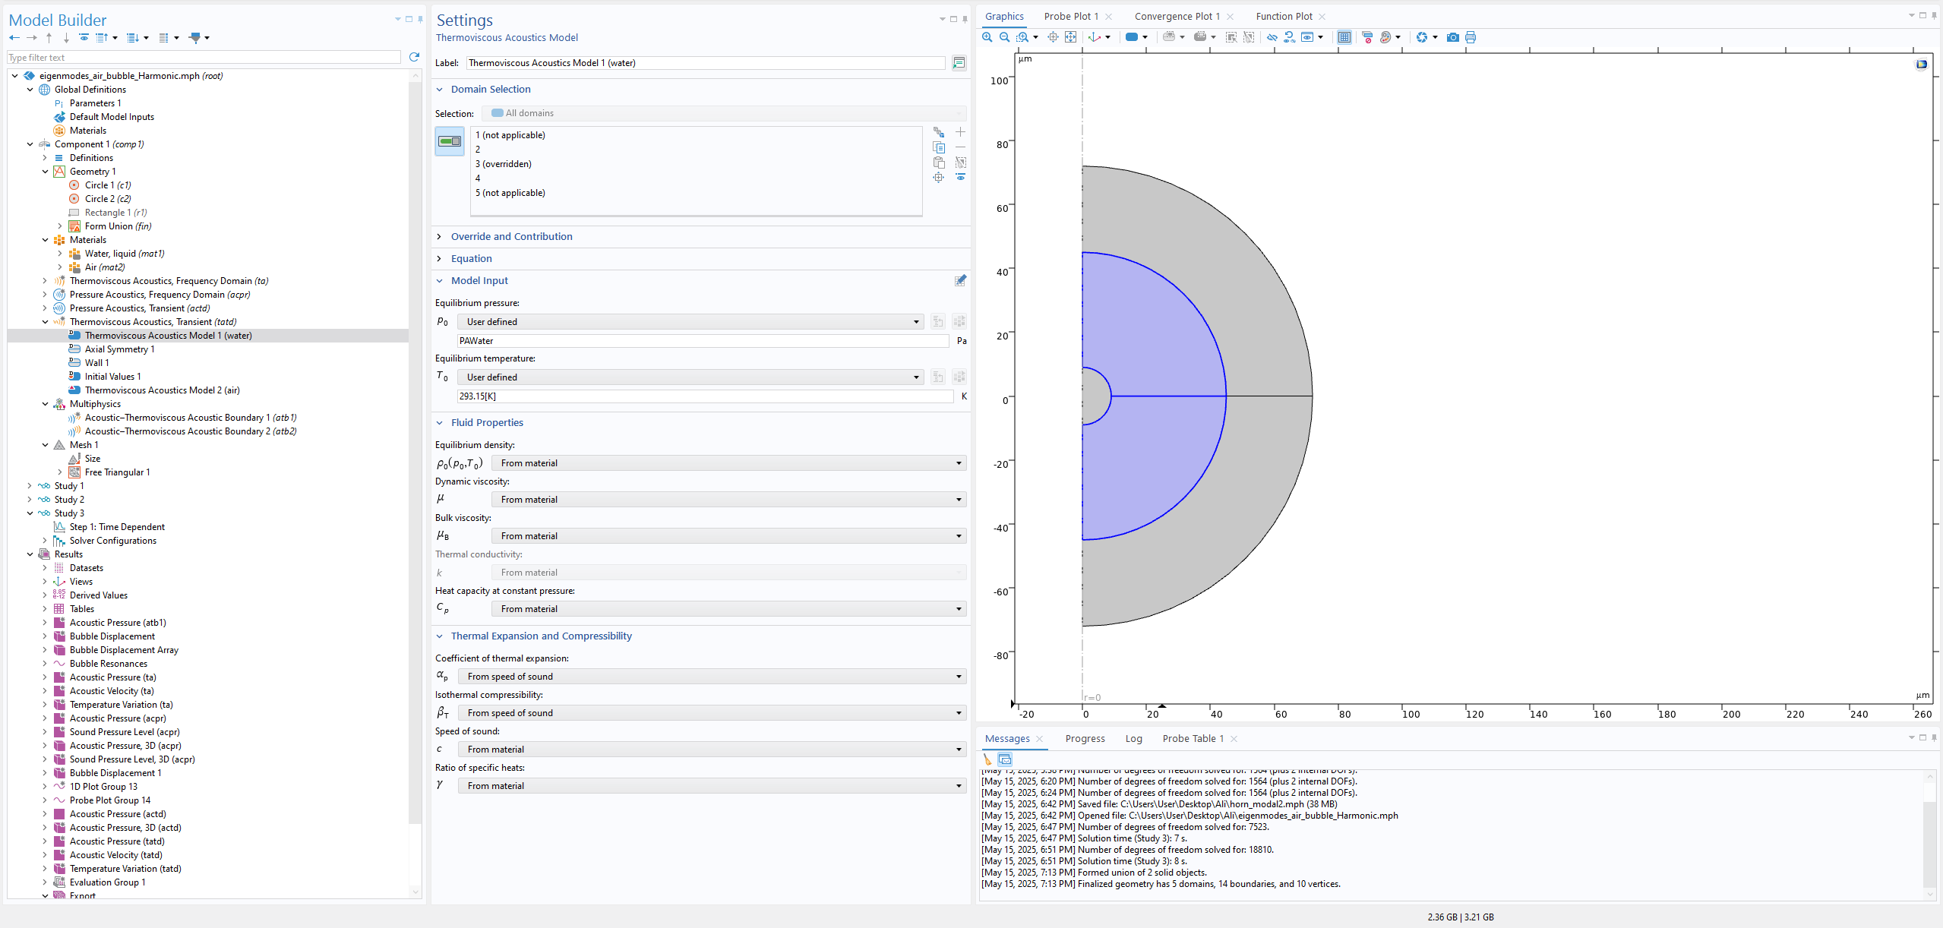The width and height of the screenshot is (1943, 928).
Task: Take a graphics snapshot with camera icon
Action: [x=1452, y=37]
